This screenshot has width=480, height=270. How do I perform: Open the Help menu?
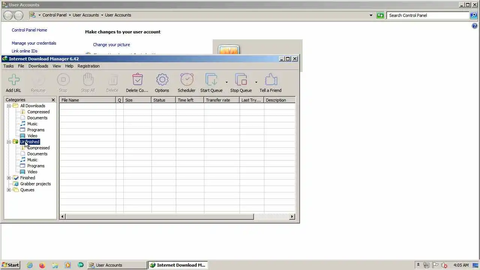coord(69,66)
